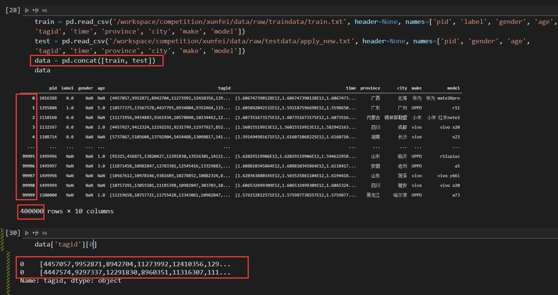This screenshot has height=295, width=558.
Task: Click model cell r11splus
Action: coord(450,156)
